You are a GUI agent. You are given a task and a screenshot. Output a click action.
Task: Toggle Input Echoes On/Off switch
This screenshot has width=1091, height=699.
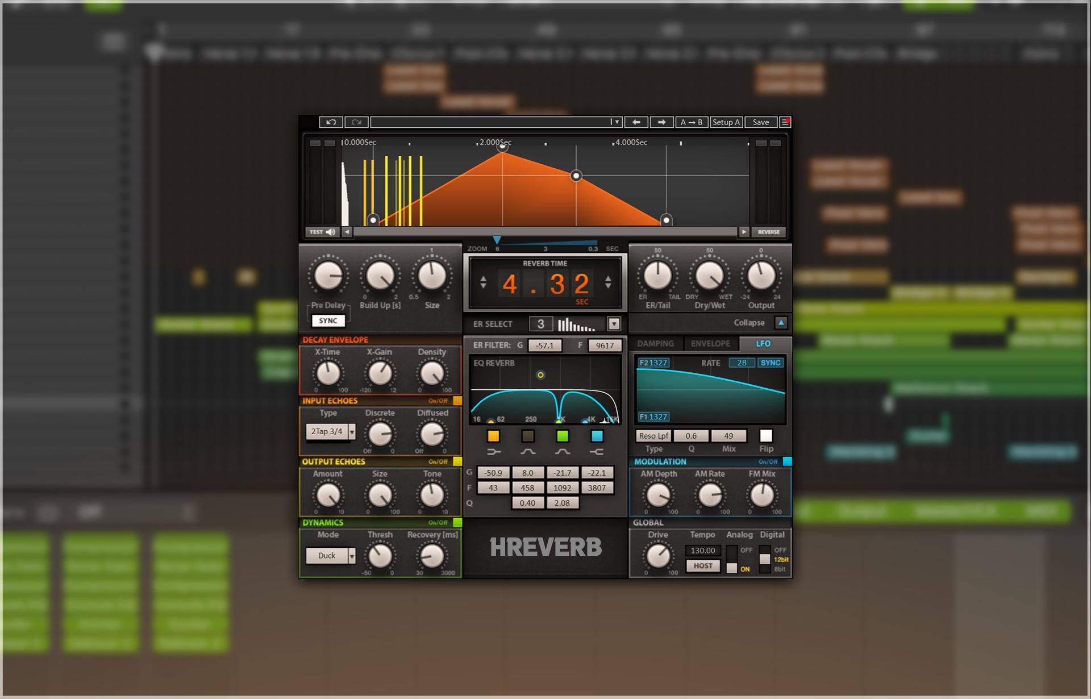[457, 401]
